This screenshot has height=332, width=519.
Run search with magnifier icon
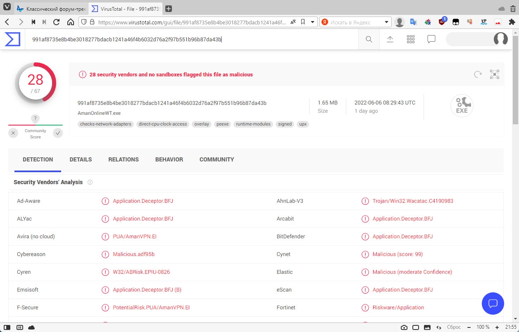pyautogui.click(x=369, y=39)
